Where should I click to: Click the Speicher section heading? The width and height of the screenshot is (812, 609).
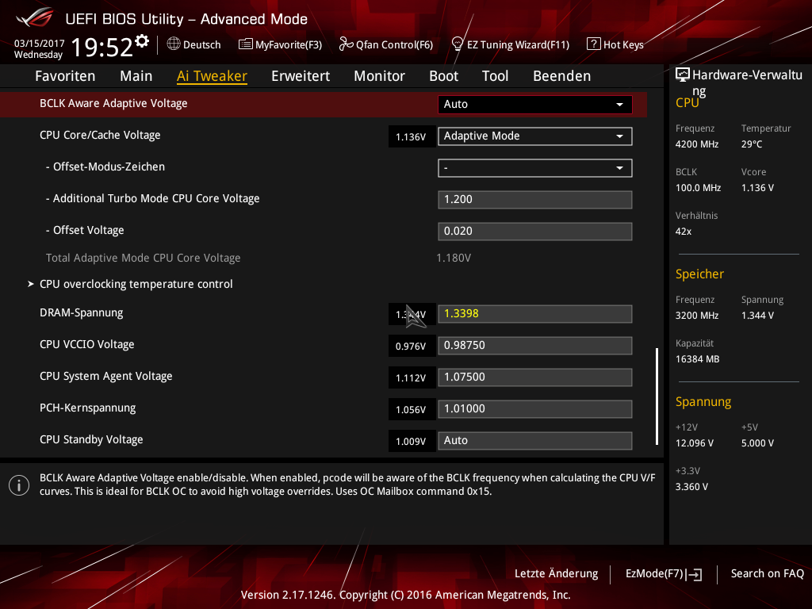(x=699, y=274)
